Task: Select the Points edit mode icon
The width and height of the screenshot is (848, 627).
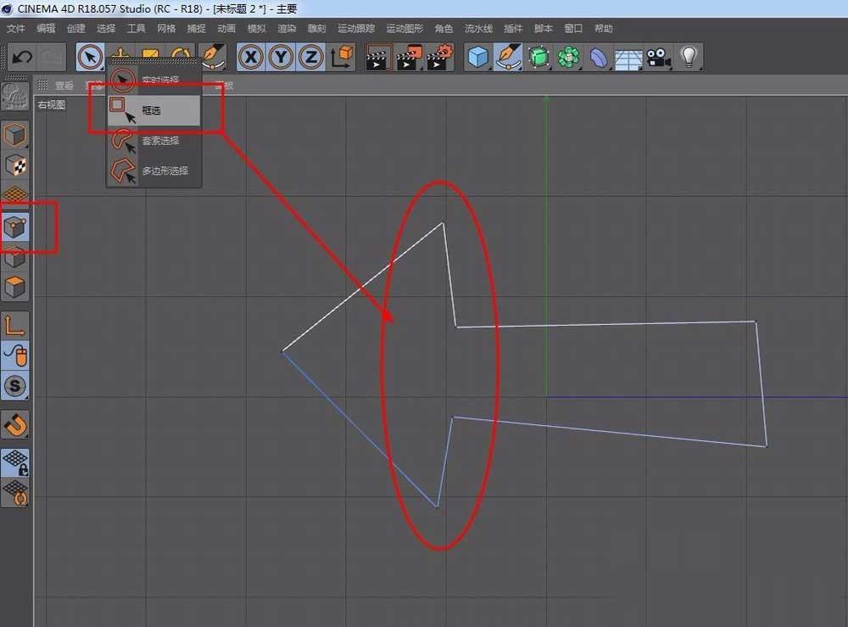Action: pyautogui.click(x=15, y=227)
